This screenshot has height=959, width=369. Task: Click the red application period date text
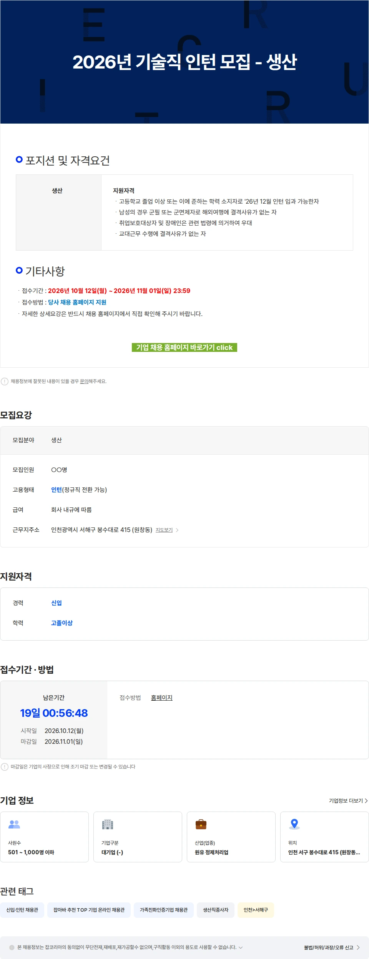point(119,291)
